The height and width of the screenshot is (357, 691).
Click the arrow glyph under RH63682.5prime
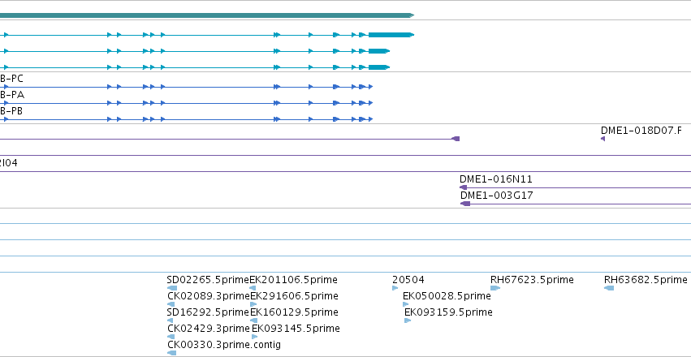tap(609, 288)
